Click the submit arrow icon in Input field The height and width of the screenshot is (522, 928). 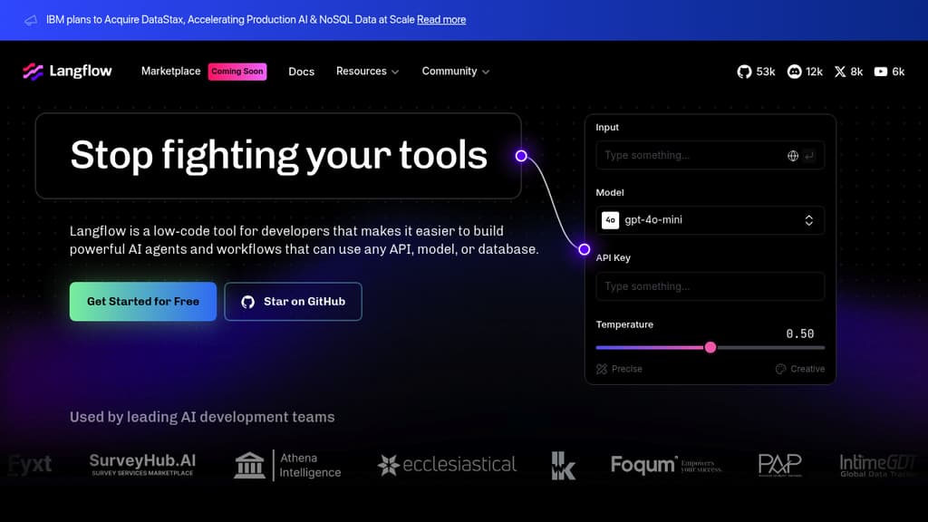click(810, 155)
